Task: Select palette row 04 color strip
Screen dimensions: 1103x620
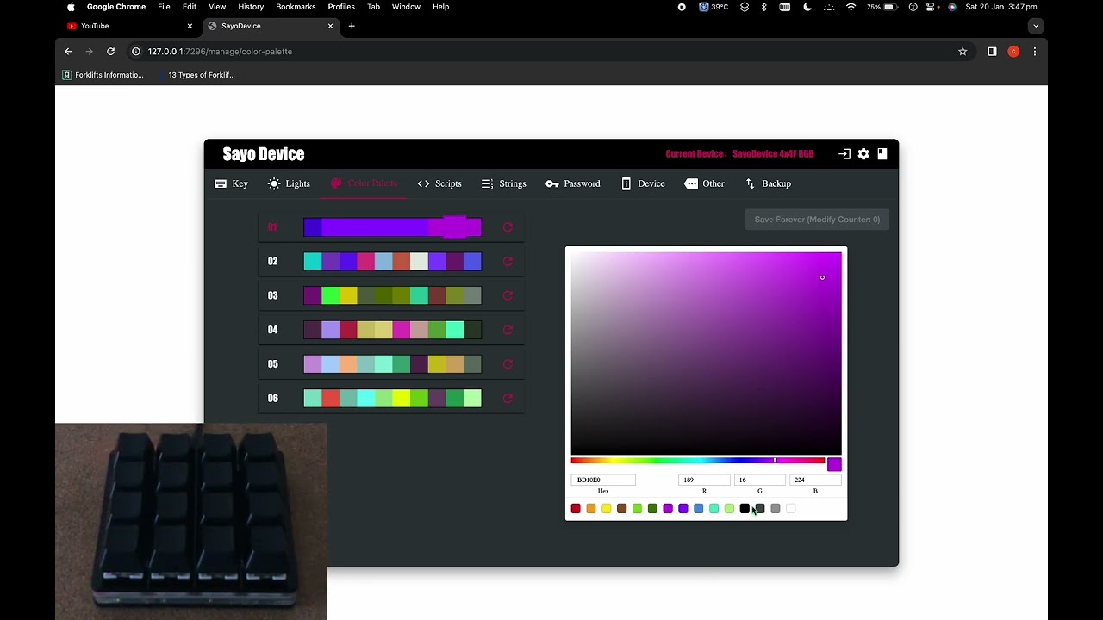Action: tap(393, 330)
